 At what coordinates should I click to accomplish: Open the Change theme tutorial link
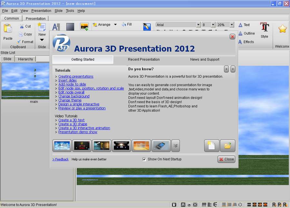coord(70,100)
